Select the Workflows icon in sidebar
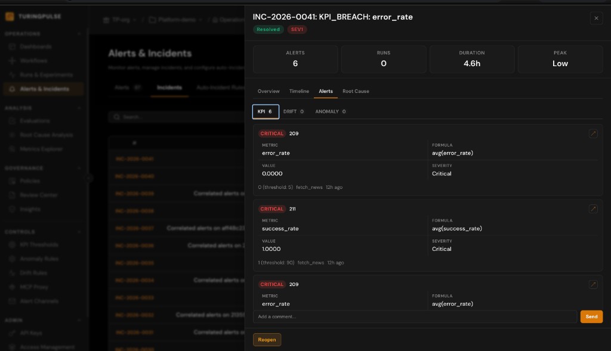The image size is (611, 351). 12,60
